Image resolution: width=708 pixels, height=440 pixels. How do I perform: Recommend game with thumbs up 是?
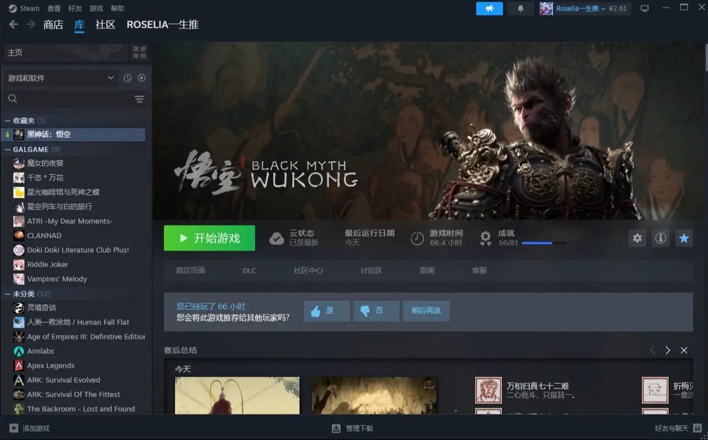tap(326, 311)
